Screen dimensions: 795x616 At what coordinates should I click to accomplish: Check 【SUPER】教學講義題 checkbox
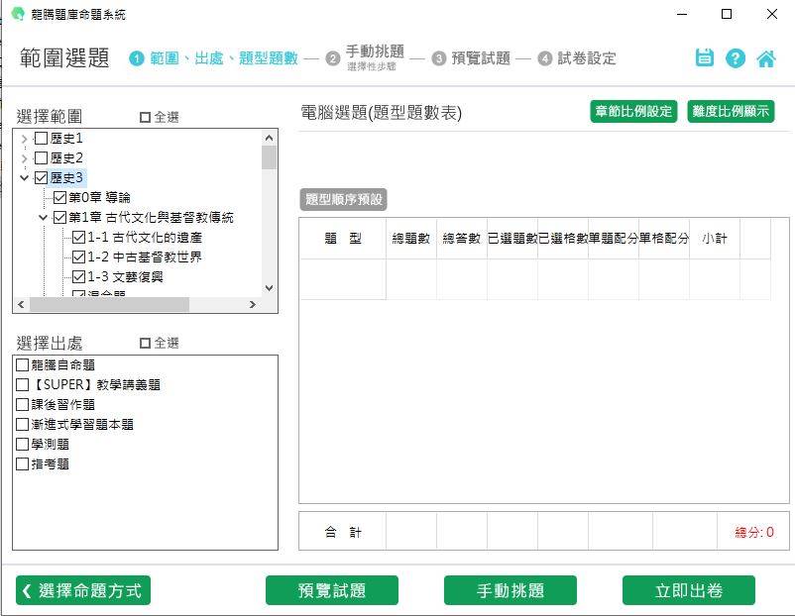[x=23, y=384]
